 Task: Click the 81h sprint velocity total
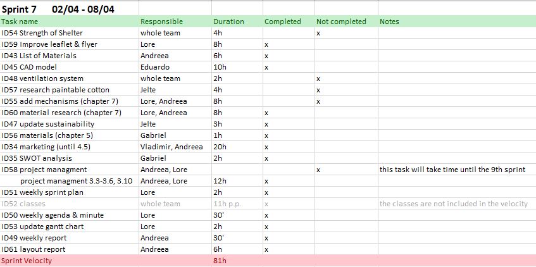point(220,261)
